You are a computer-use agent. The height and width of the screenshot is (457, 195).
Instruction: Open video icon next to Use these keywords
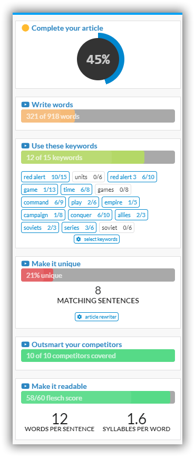[x=25, y=146]
